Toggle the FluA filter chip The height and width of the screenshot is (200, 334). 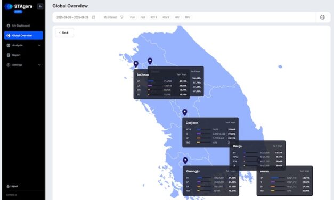[x=132, y=17]
